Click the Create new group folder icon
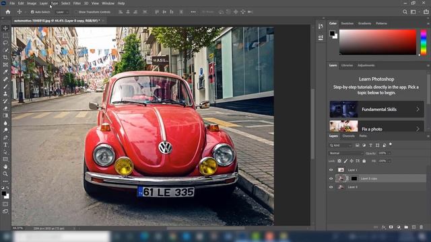This screenshot has width=431, height=242. (x=406, y=227)
